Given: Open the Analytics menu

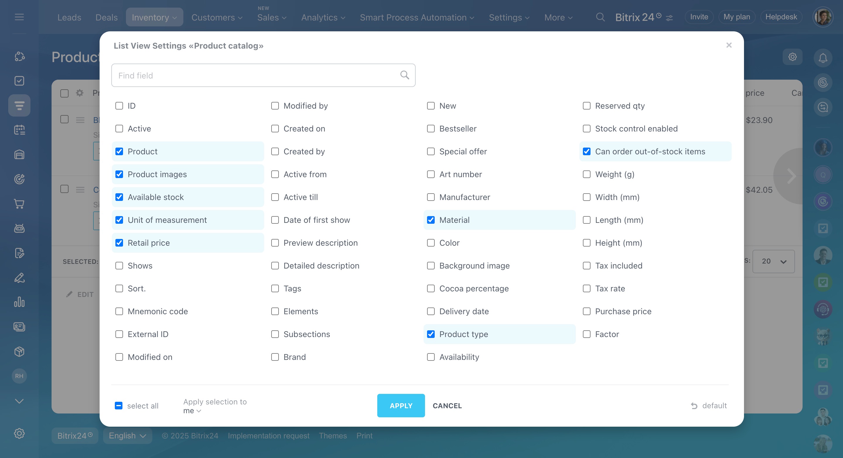Looking at the screenshot, I should click(323, 17).
